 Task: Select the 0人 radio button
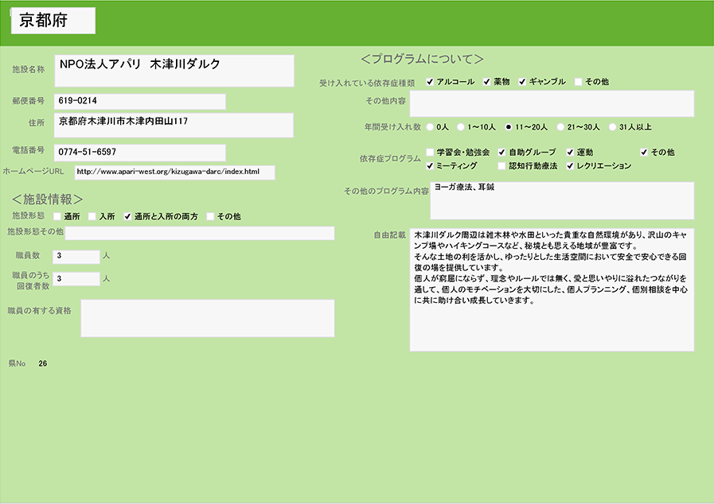tap(431, 126)
